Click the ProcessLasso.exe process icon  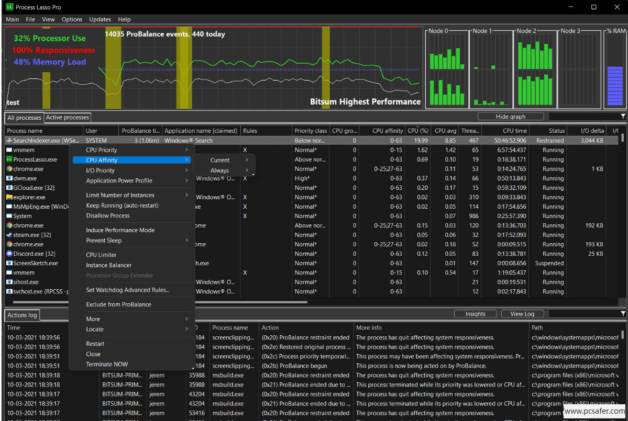pyautogui.click(x=9, y=160)
